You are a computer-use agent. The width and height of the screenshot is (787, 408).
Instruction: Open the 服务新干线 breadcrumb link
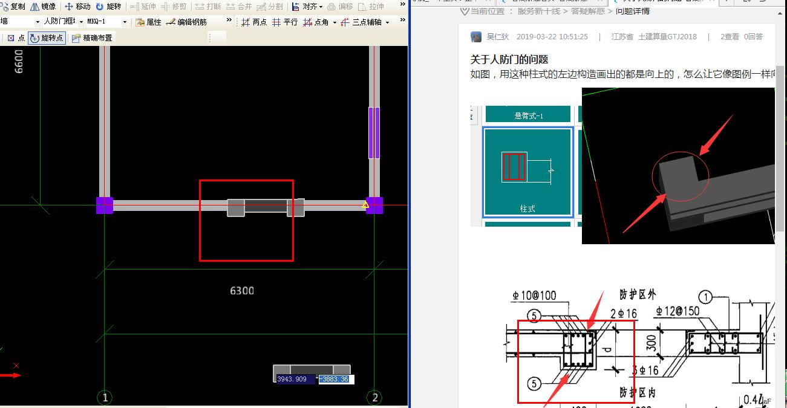(538, 11)
